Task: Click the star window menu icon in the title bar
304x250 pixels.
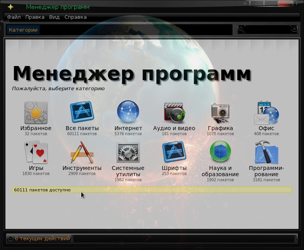Action: (11, 7)
